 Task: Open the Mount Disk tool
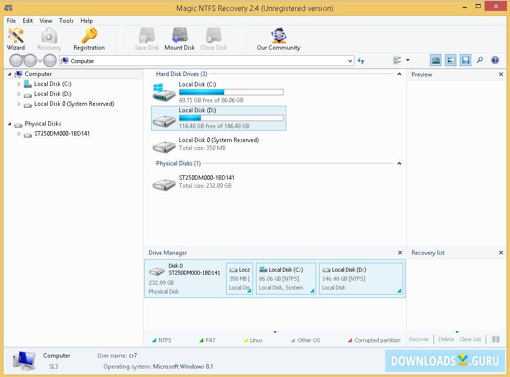pyautogui.click(x=179, y=39)
